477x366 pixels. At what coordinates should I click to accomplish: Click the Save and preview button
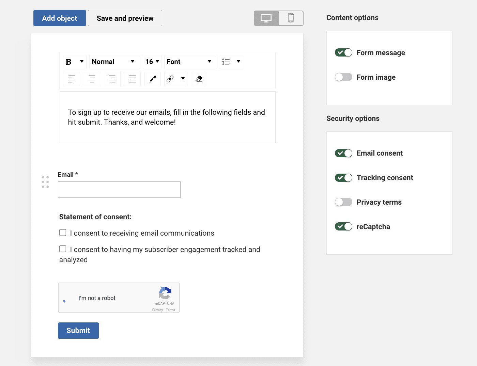125,18
